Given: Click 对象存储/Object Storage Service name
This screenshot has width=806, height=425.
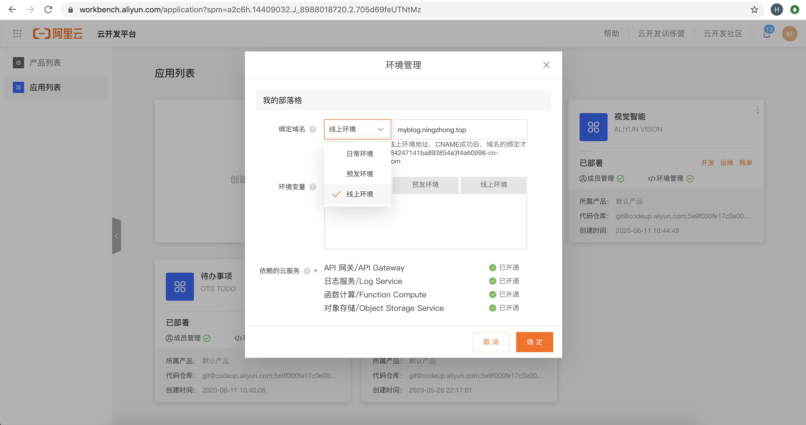Looking at the screenshot, I should click(x=384, y=308).
